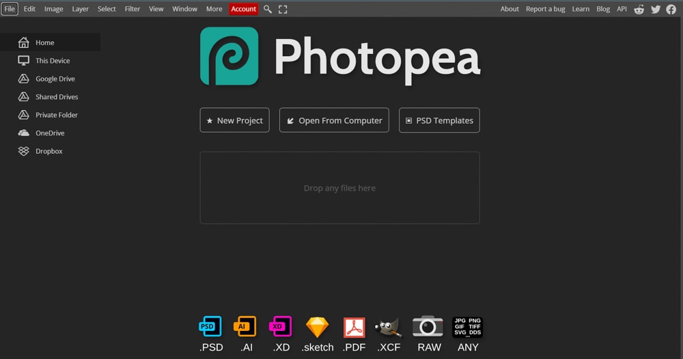The width and height of the screenshot is (683, 359).
Task: Open the Facebook icon link
Action: tap(671, 9)
